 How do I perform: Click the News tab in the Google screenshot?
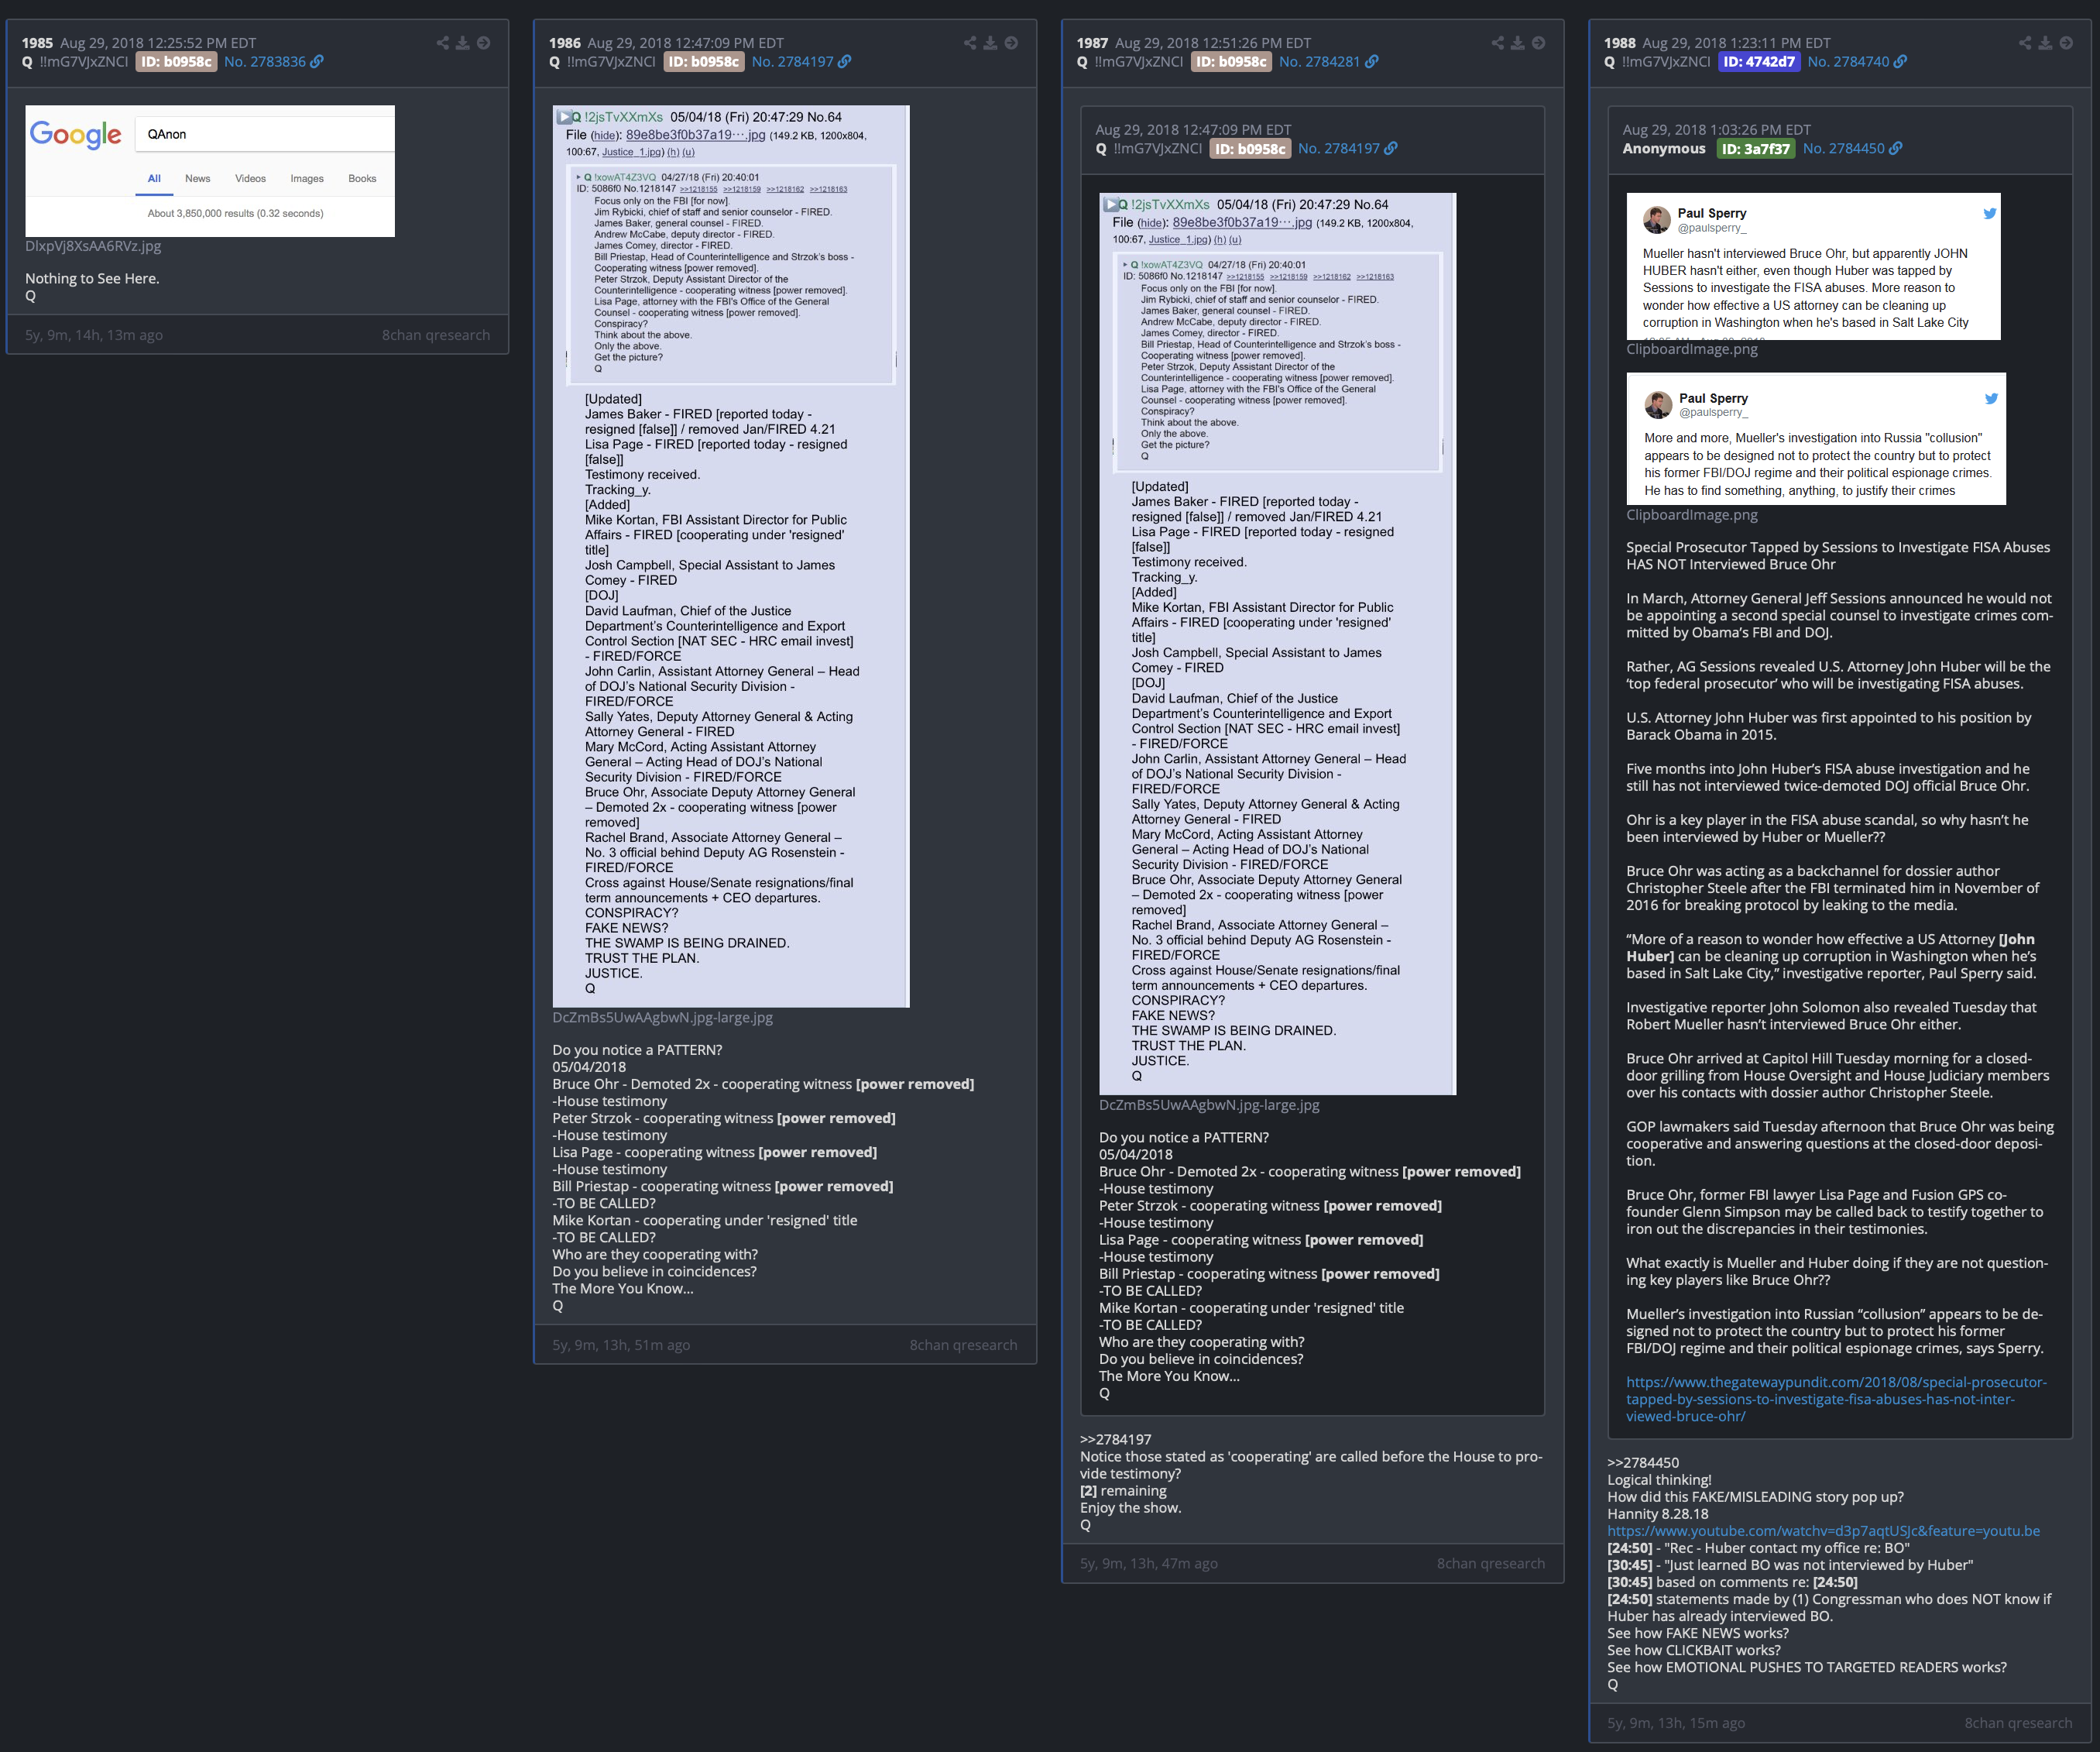coord(197,179)
